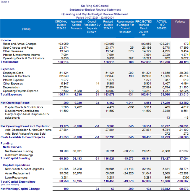Viewport: 190px width, 191px height.
Task: Select the 'Net Reserves Funding' row label
Action: point(19,151)
